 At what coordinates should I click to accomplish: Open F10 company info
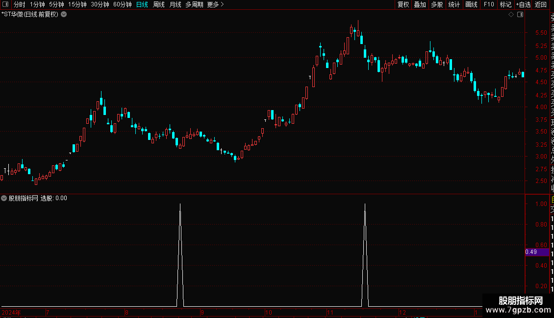(x=489, y=4)
